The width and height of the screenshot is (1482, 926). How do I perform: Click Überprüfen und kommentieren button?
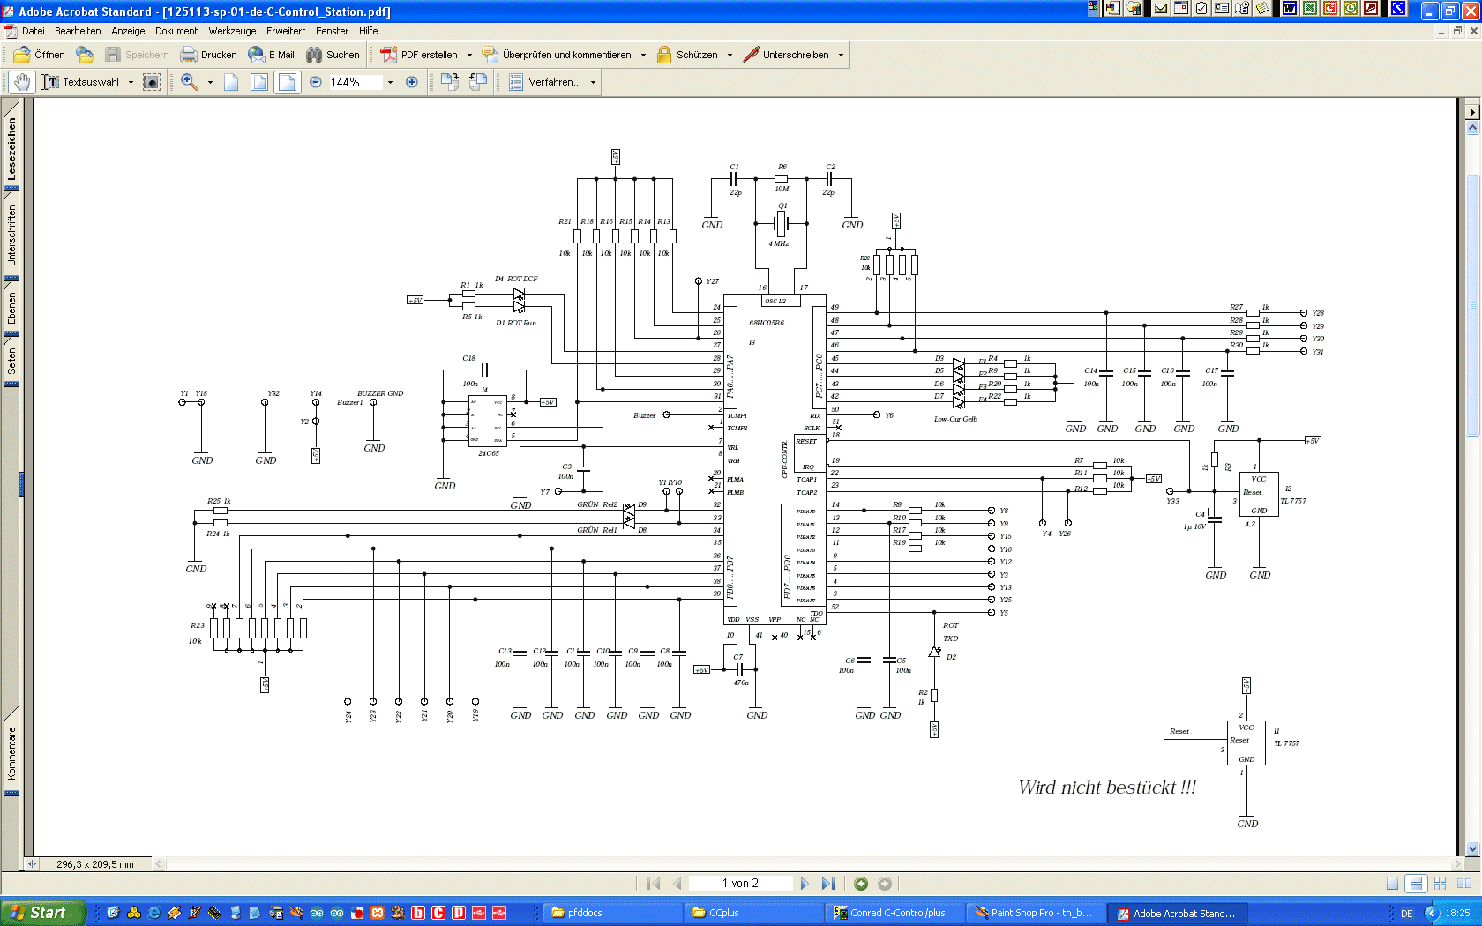(x=557, y=55)
